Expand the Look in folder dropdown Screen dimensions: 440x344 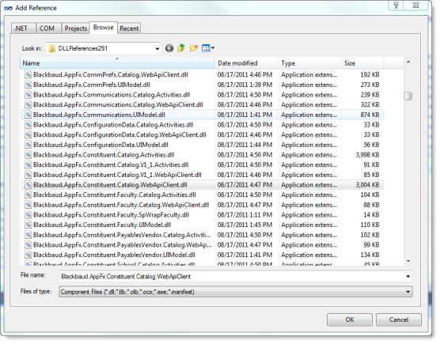[x=157, y=48]
